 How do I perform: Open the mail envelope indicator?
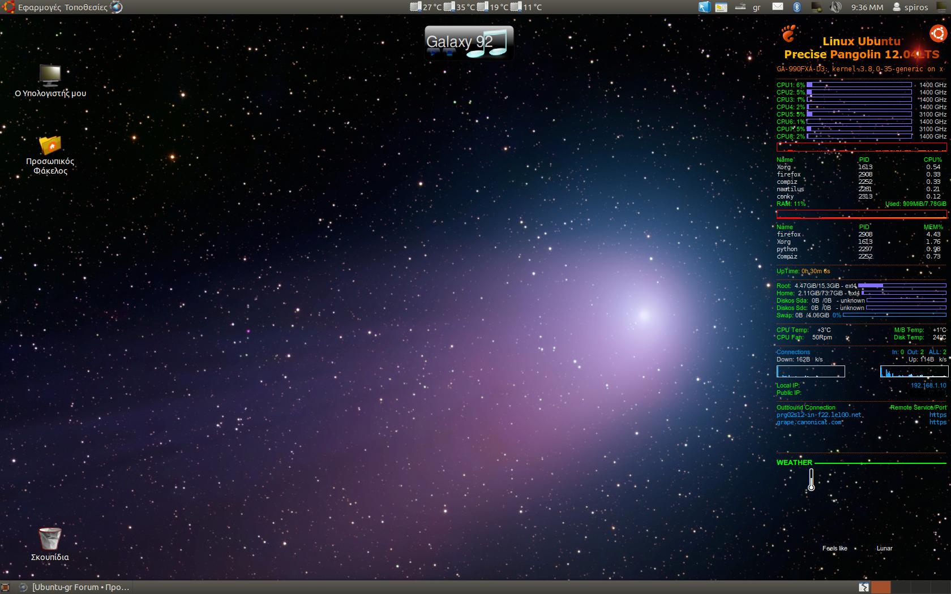778,7
